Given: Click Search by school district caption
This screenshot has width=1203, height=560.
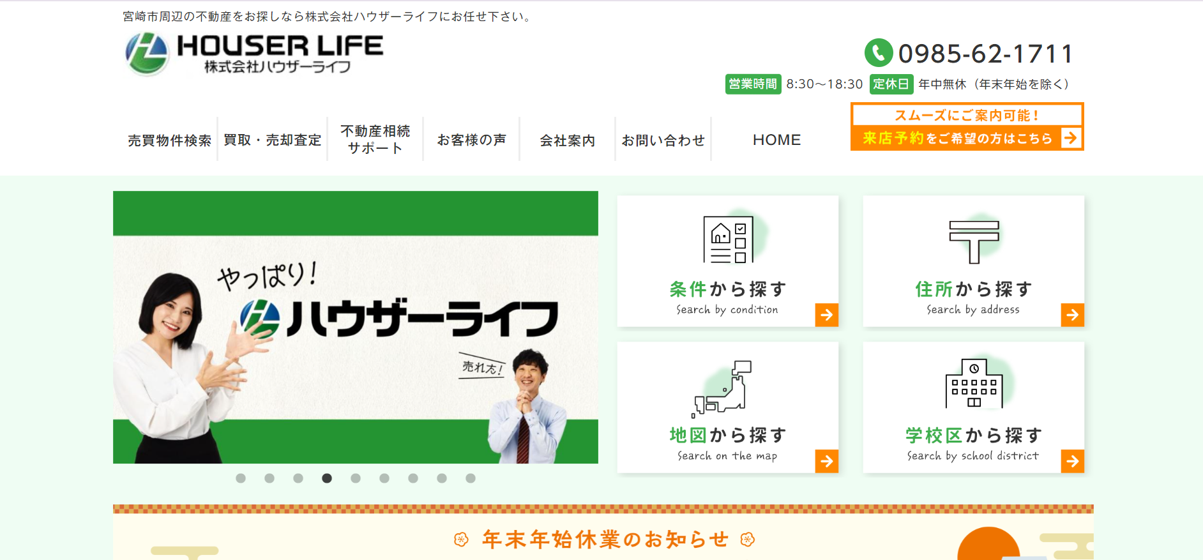Looking at the screenshot, I should click(x=973, y=456).
